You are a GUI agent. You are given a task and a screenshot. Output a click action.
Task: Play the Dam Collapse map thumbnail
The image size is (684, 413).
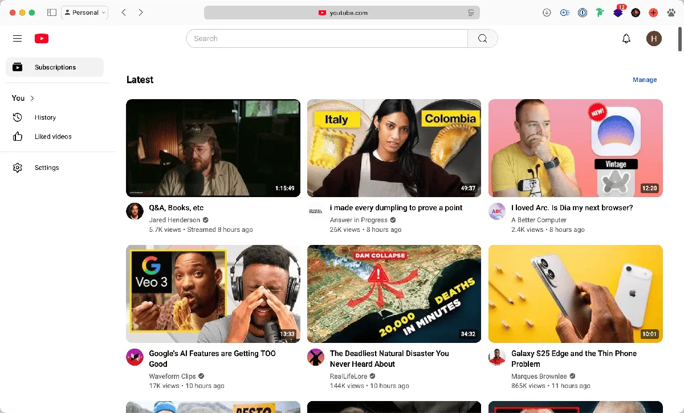point(394,294)
